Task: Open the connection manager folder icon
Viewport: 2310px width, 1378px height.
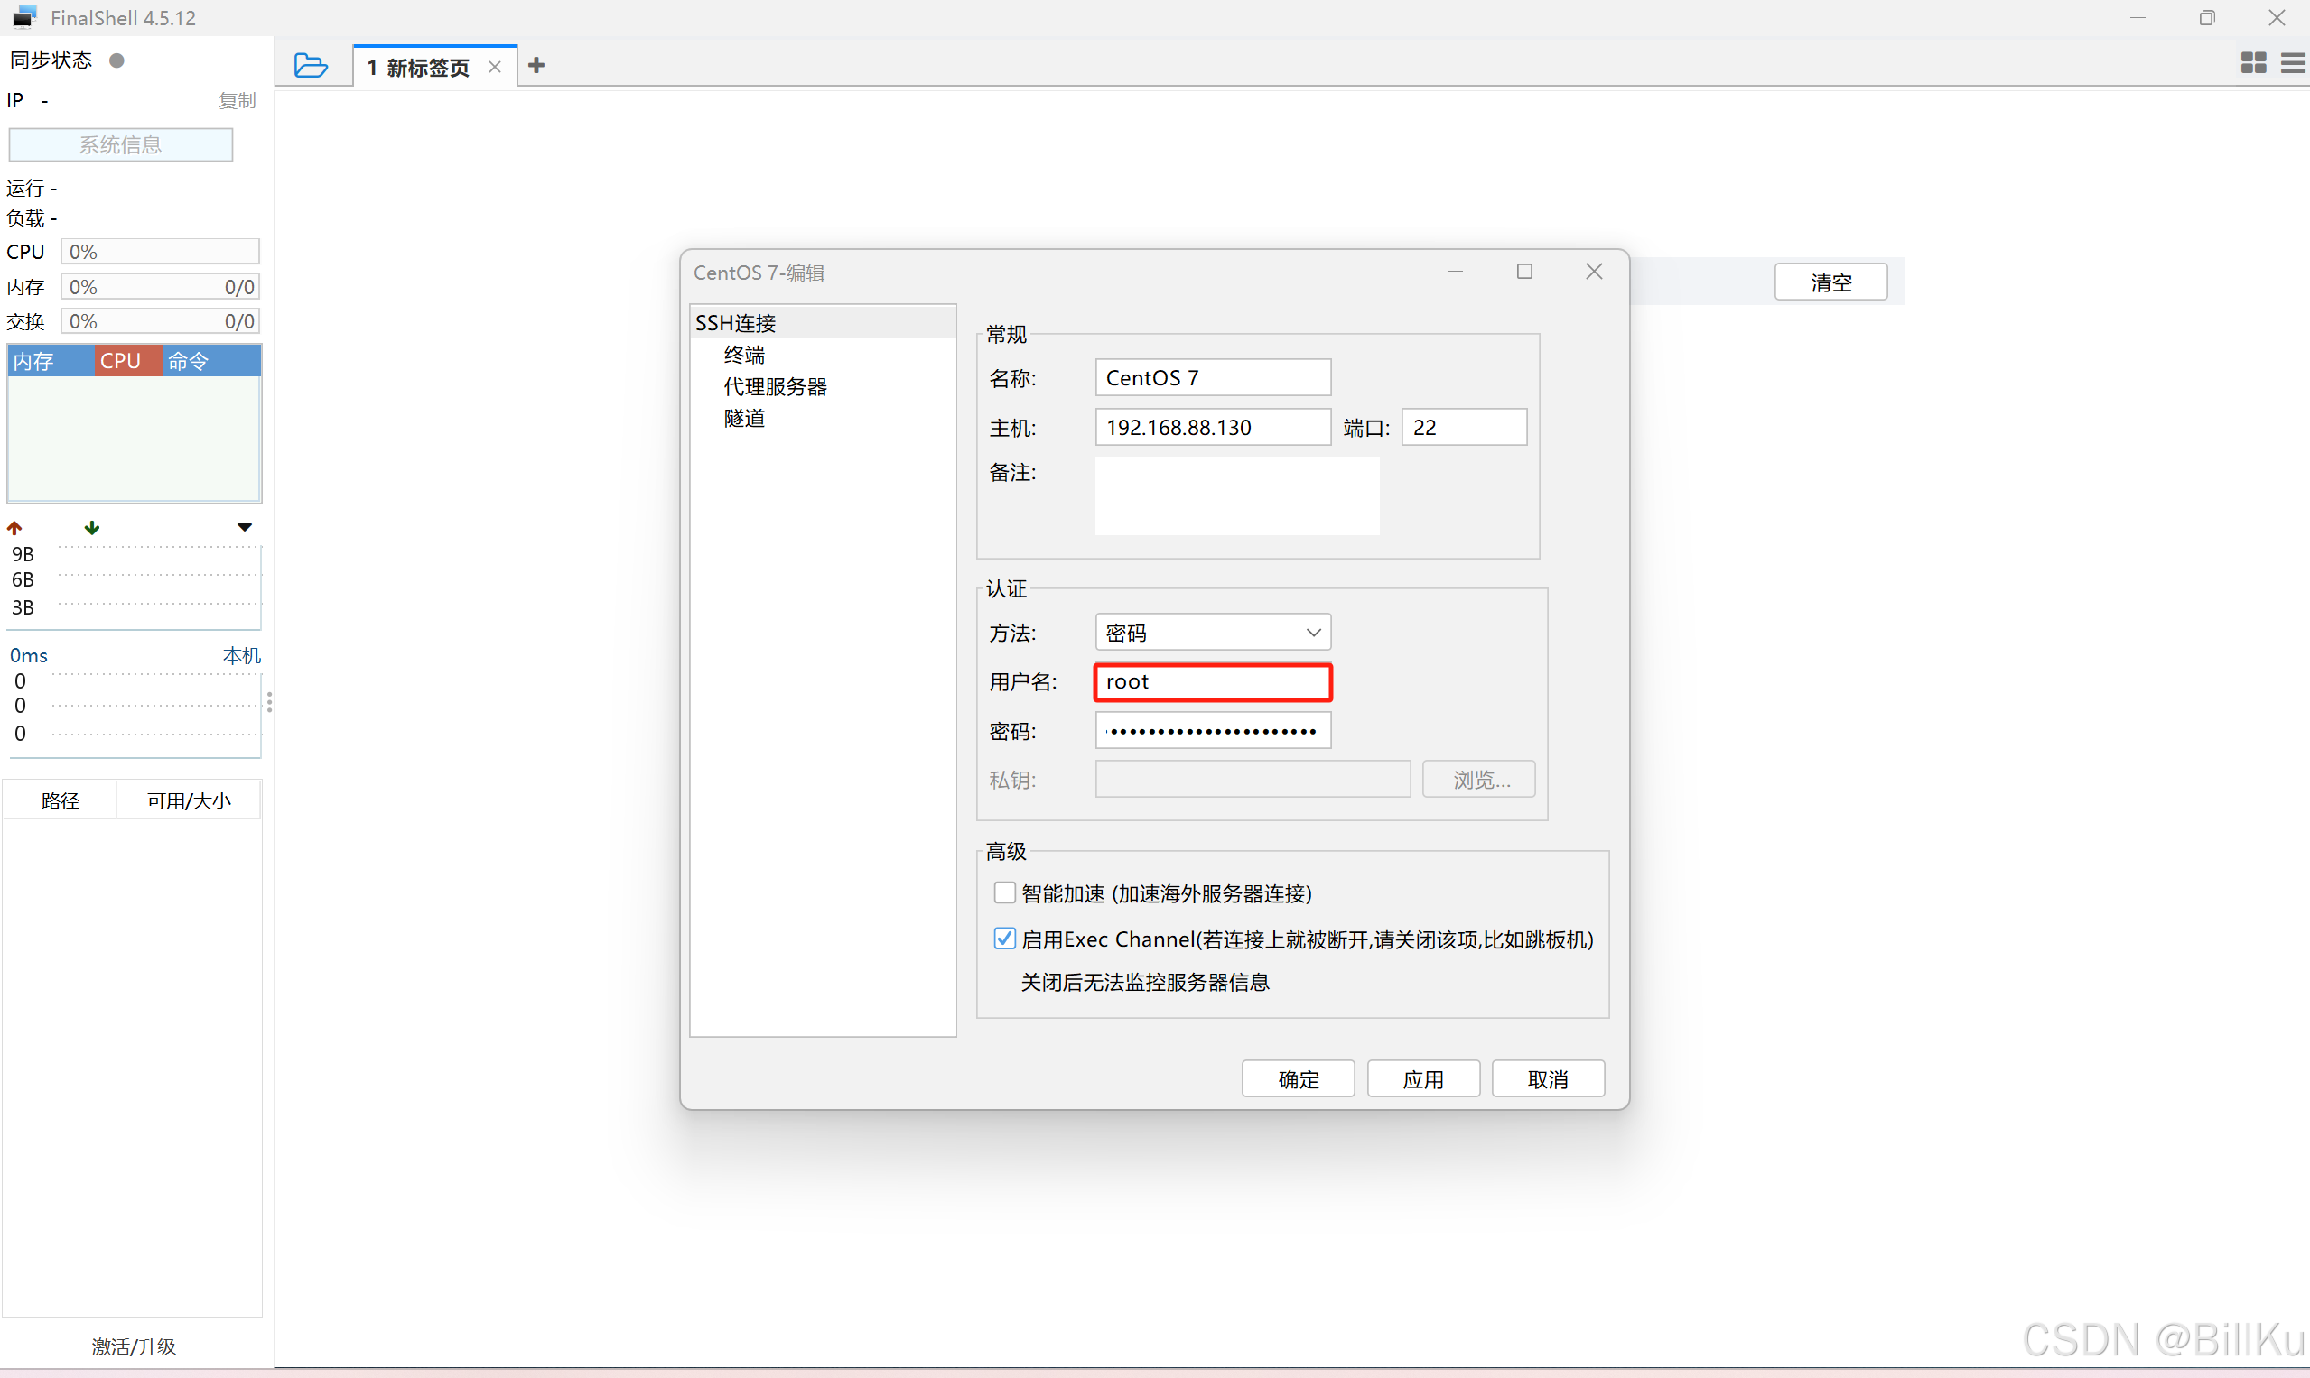Action: pos(311,66)
